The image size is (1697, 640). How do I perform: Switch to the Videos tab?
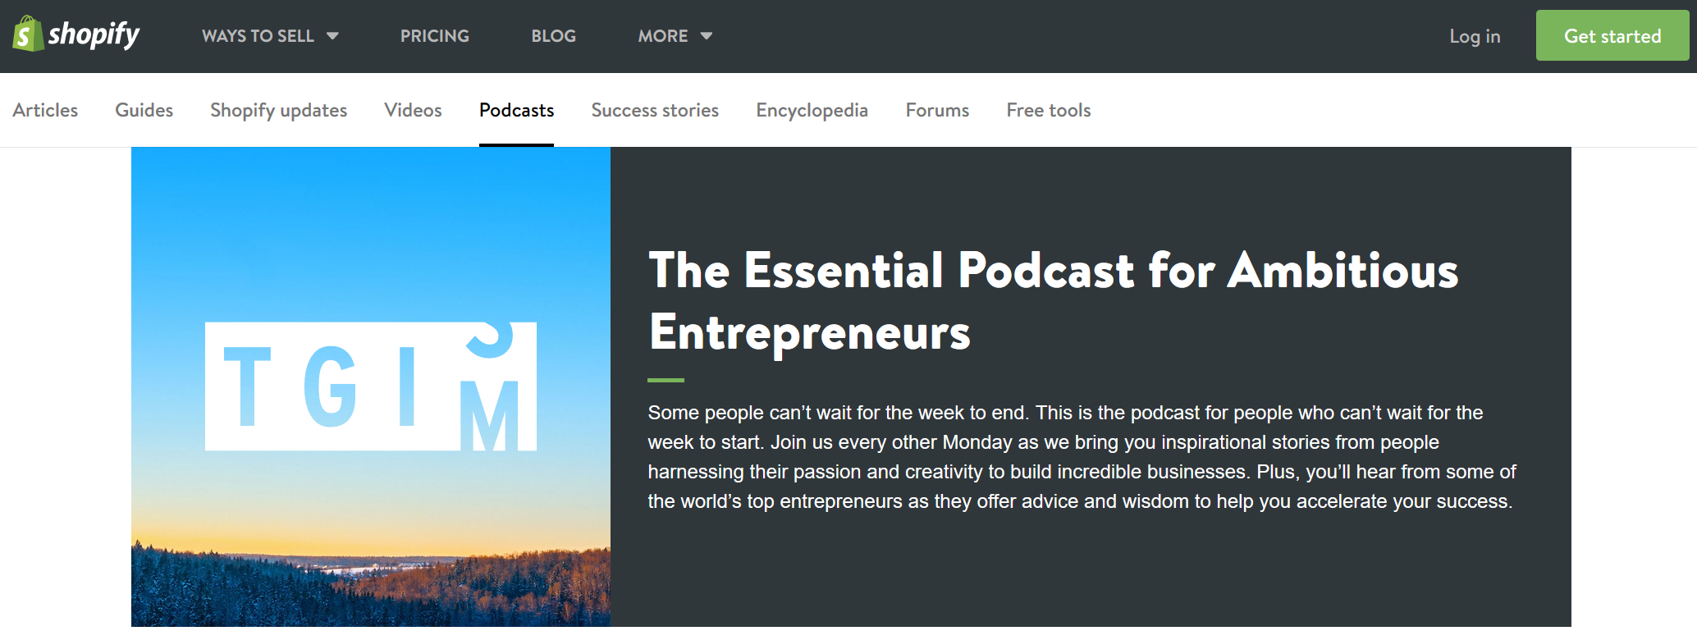pos(413,110)
